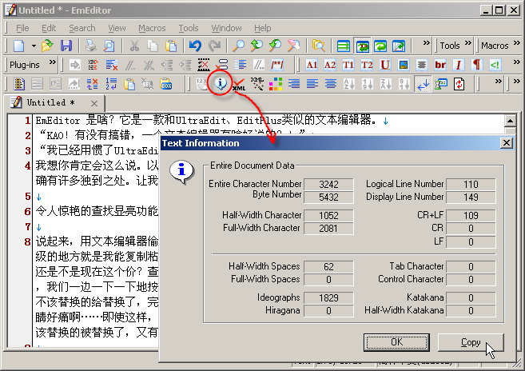The image size is (525, 371).
Task: Save the document with the floppy disk icon
Action: coord(66,46)
